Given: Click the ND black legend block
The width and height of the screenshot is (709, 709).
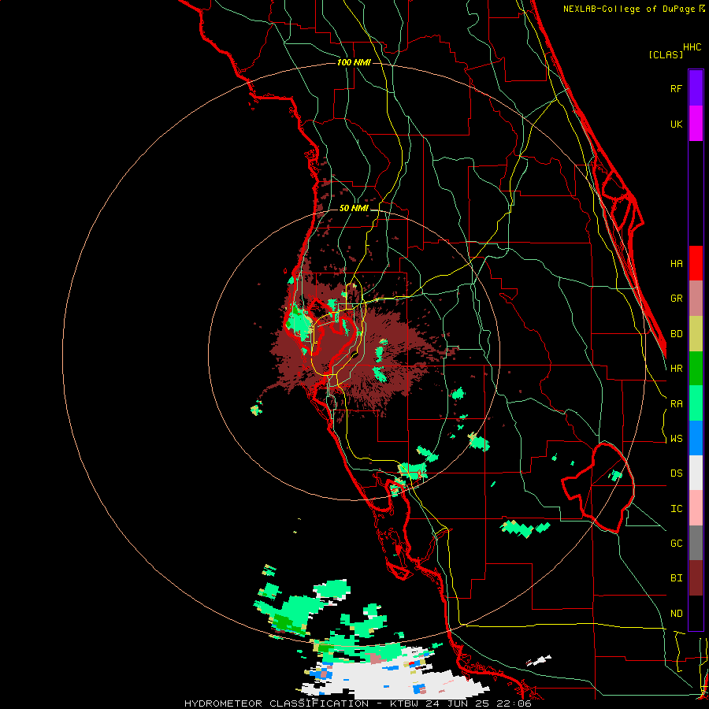Looking at the screenshot, I should (696, 613).
